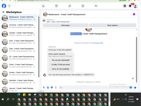Open the Scottia conversation in the list
The width and height of the screenshot is (141, 106).
click(x=19, y=74)
